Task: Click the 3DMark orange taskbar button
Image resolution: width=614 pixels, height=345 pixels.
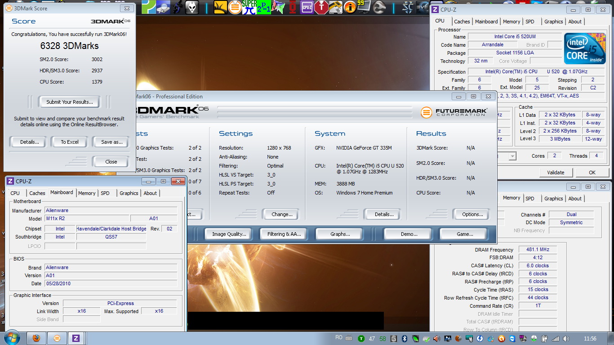Action: pos(56,338)
